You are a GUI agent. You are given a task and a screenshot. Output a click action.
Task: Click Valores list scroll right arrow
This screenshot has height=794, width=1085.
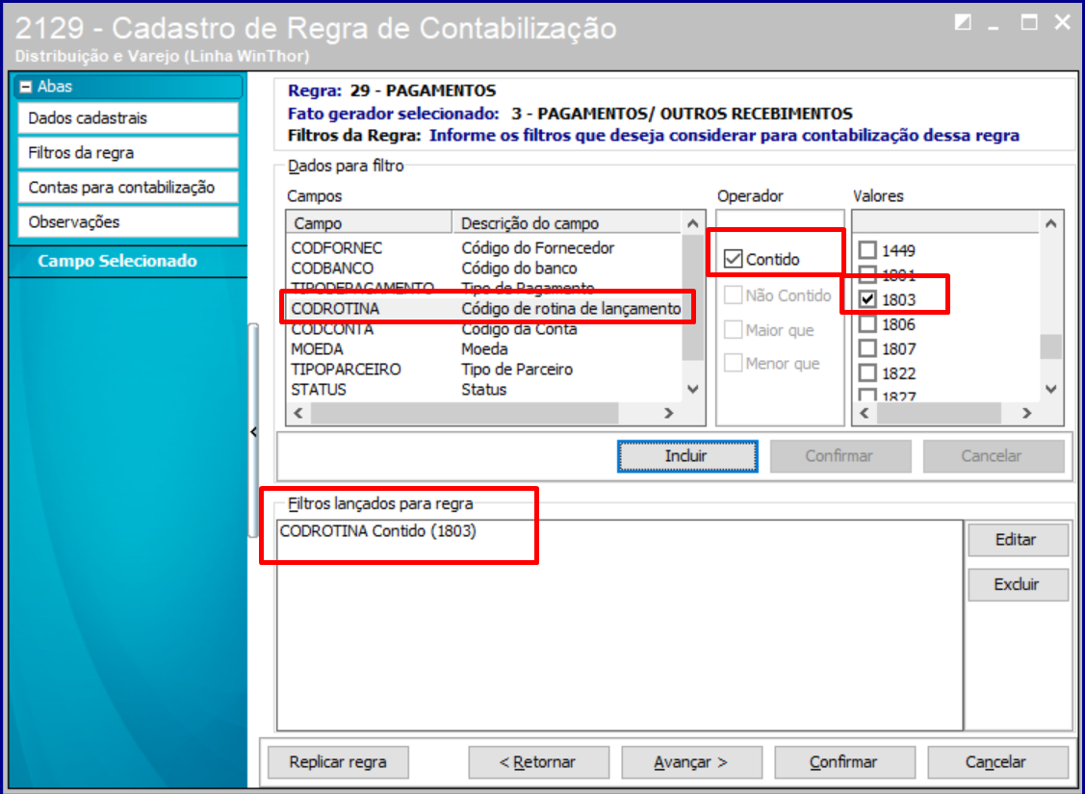[x=1027, y=413]
